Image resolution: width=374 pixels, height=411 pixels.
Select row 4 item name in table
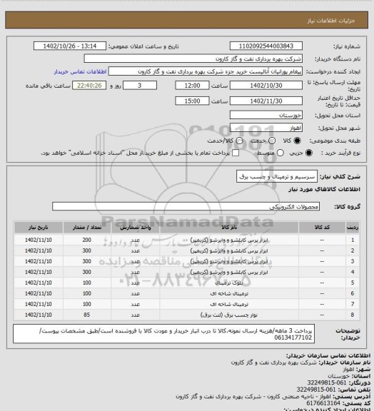229,273
